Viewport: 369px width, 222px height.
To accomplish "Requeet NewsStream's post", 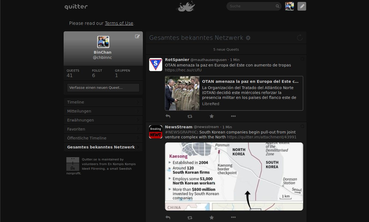I will 190,218.
